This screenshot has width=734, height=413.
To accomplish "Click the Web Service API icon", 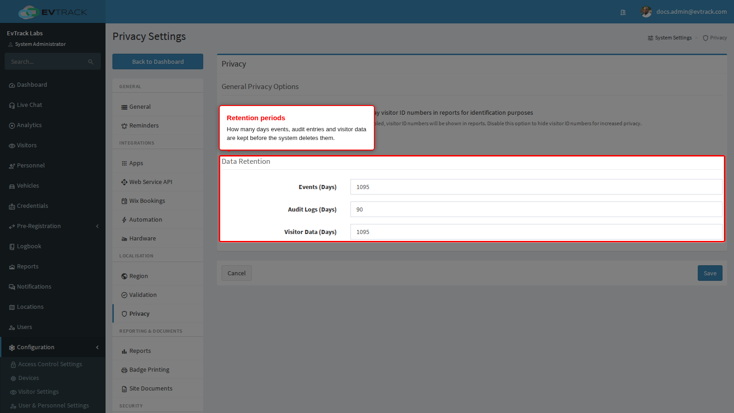I will [124, 183].
